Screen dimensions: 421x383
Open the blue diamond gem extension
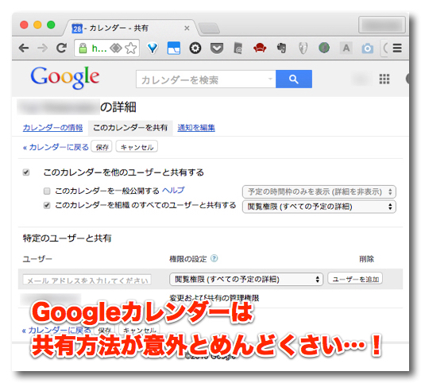pos(153,48)
